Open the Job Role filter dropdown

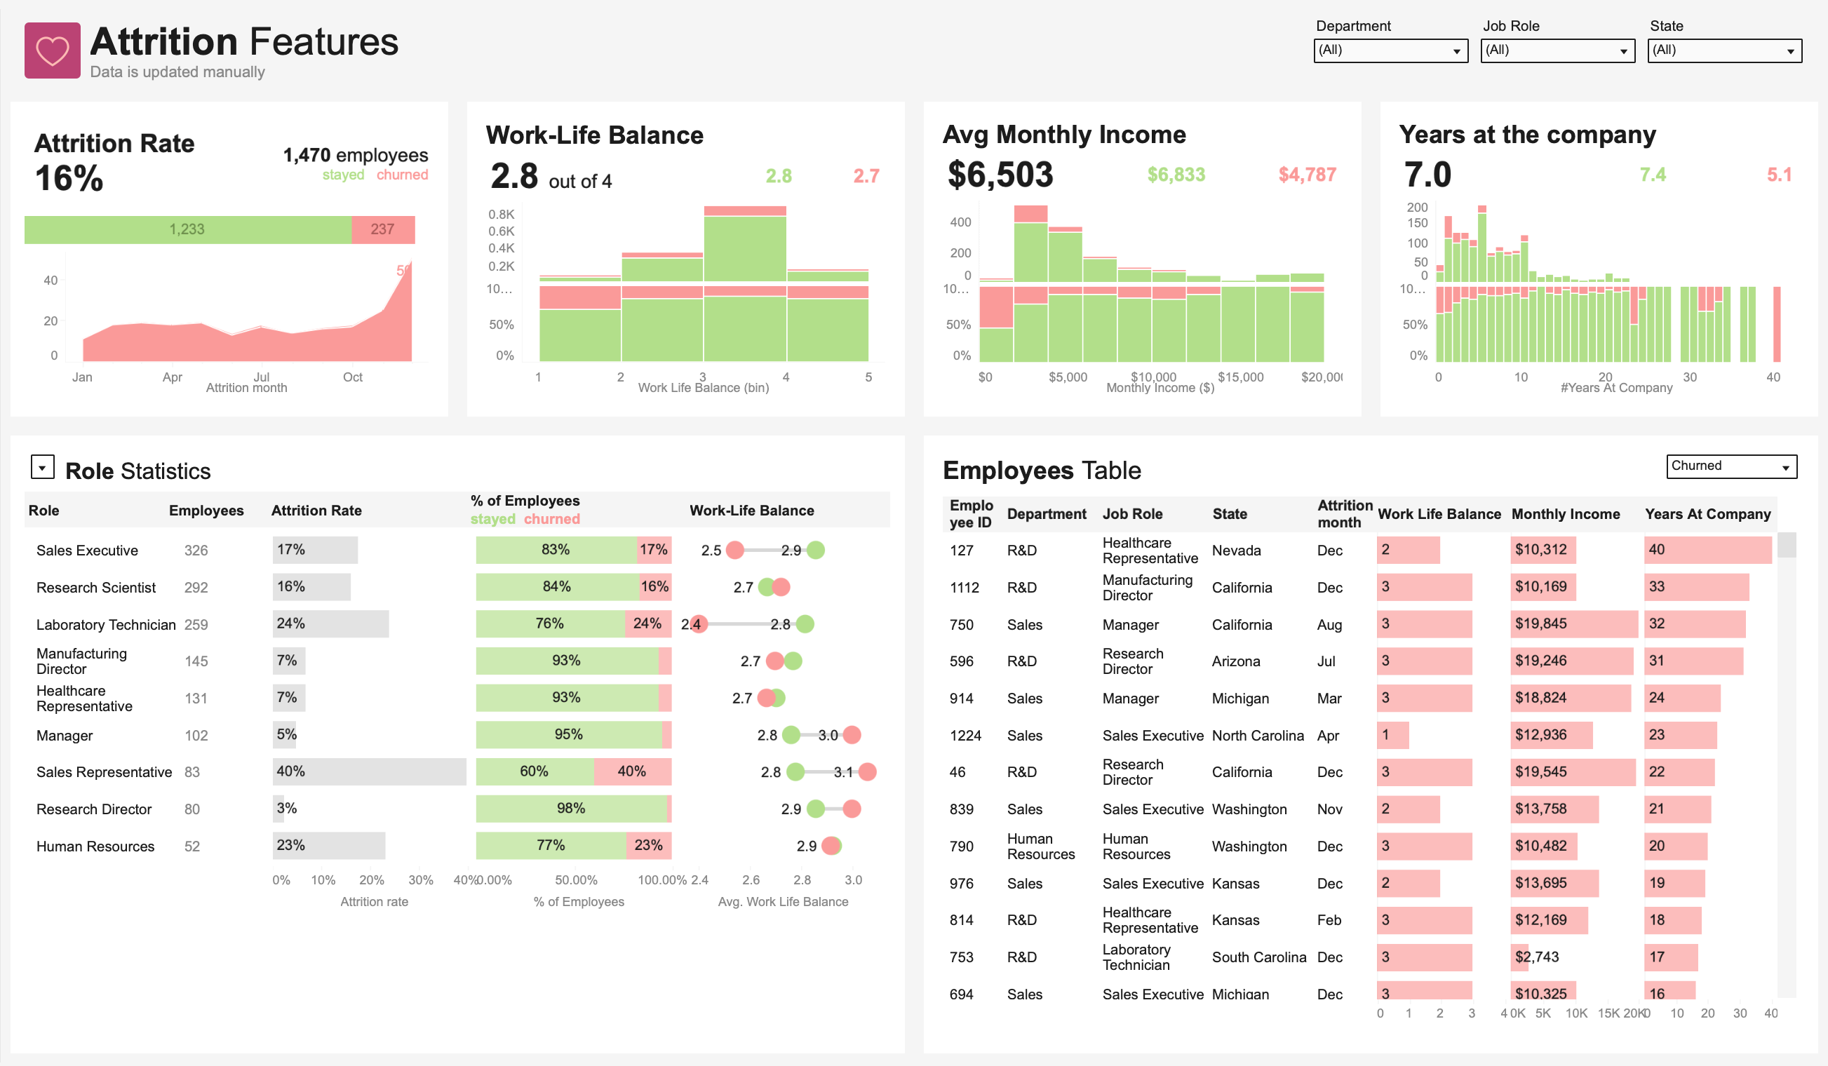point(1557,50)
